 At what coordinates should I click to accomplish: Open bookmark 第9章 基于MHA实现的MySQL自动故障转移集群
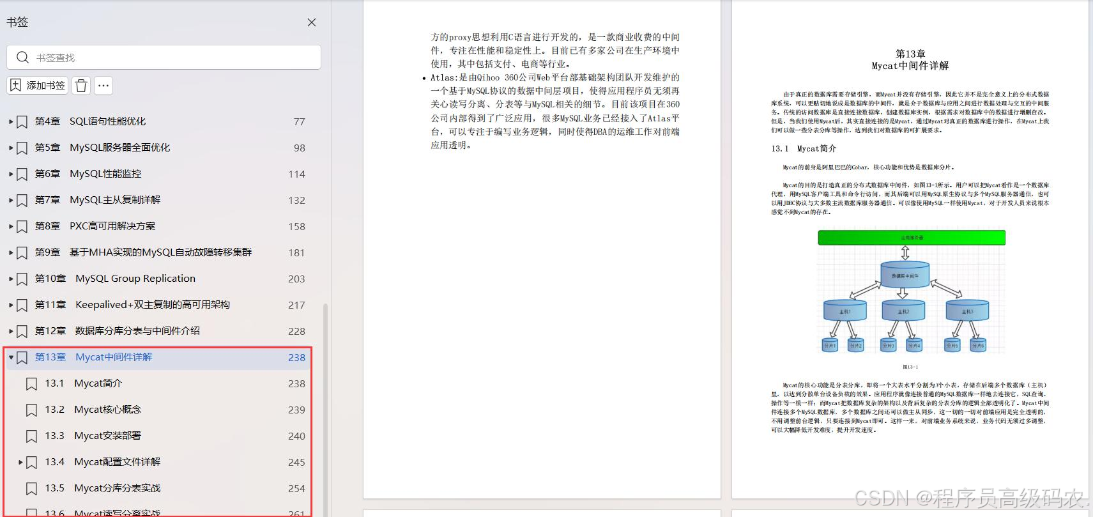[143, 252]
